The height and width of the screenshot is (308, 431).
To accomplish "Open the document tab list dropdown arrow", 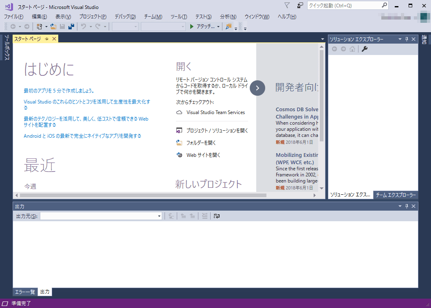I will 323,40.
